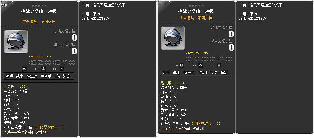Click the 耐久度 100% line in left tooltip
The image size is (314, 138).
[x=16, y=87]
